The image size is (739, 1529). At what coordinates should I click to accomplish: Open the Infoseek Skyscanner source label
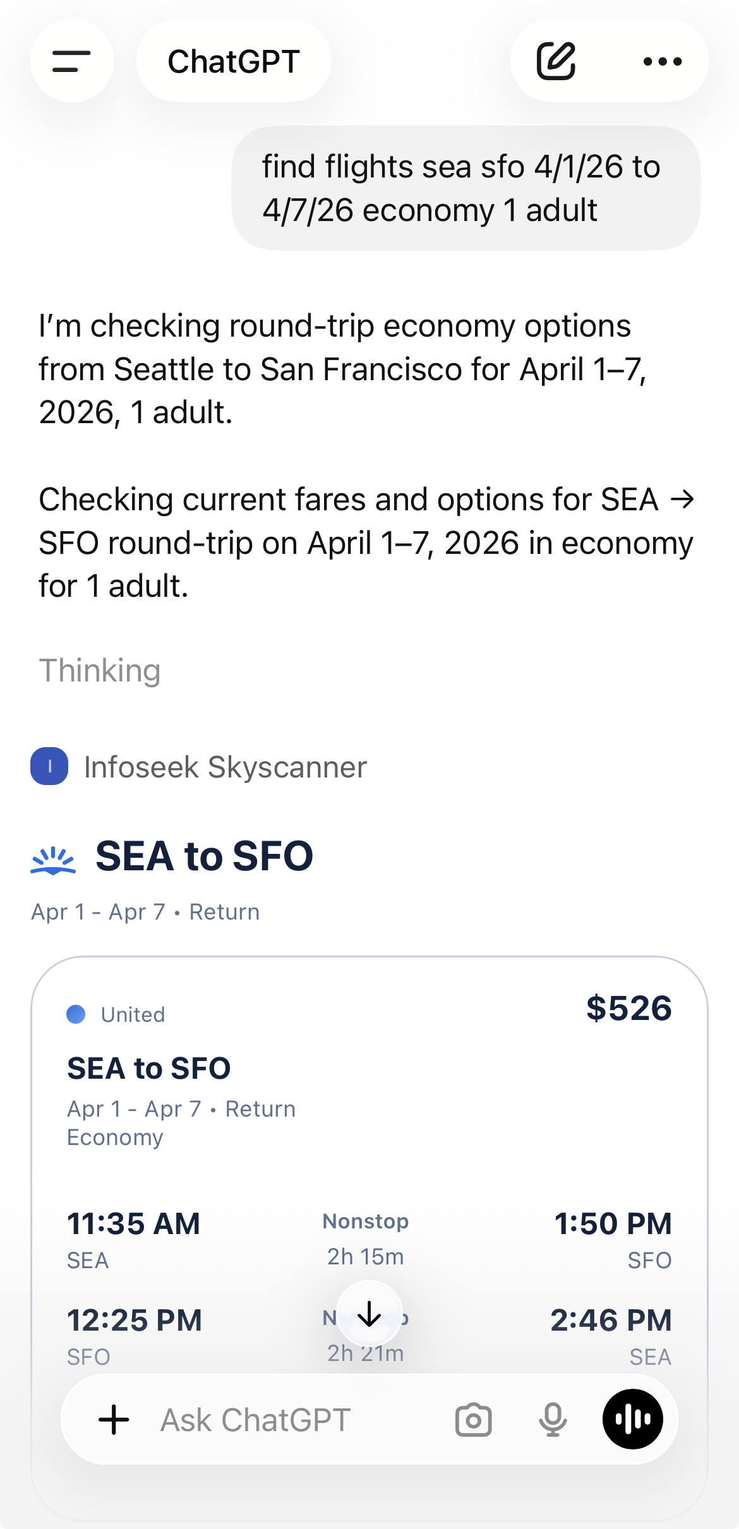[x=225, y=767]
